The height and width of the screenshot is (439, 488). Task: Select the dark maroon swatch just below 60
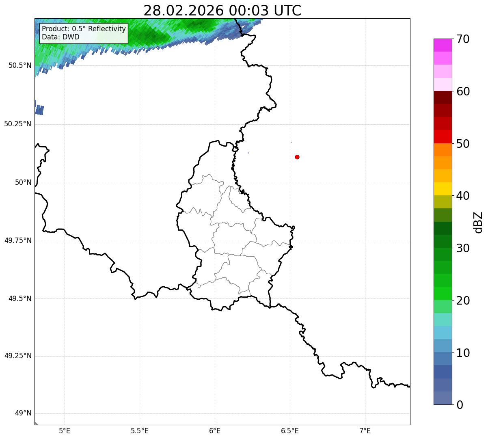[443, 97]
